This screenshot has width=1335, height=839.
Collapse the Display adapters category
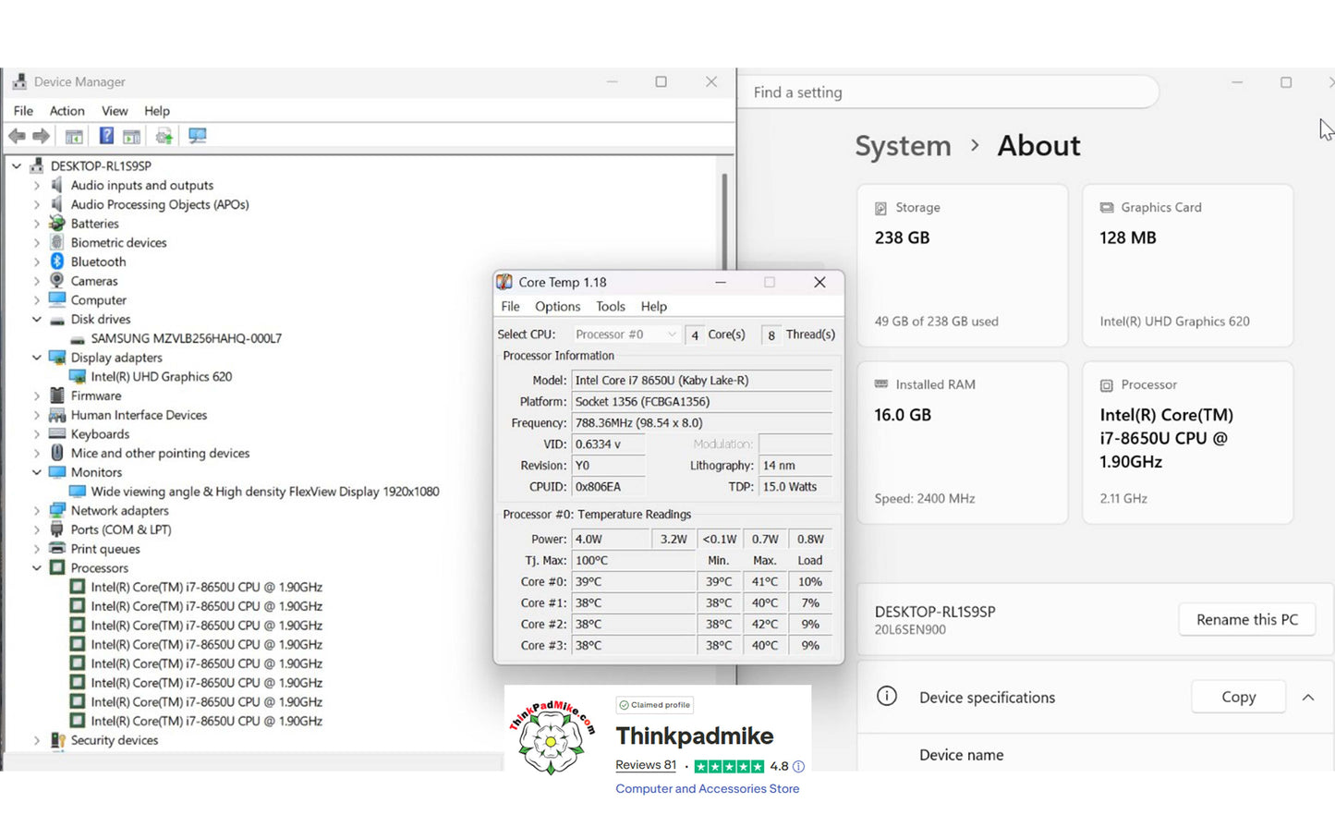(x=37, y=358)
